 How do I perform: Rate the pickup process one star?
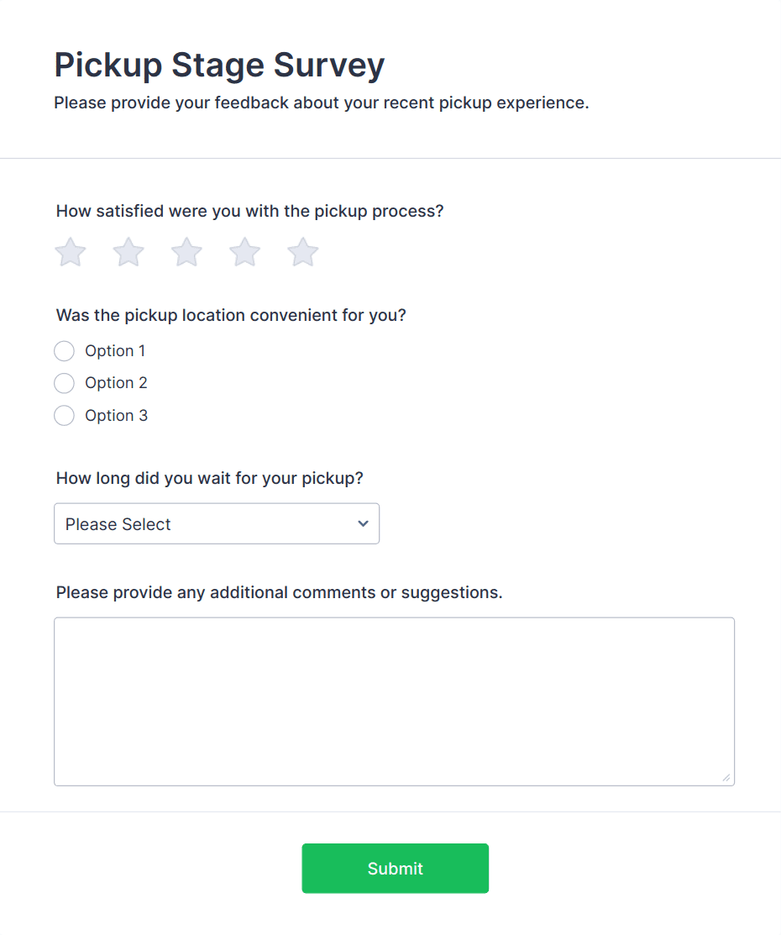tap(71, 252)
